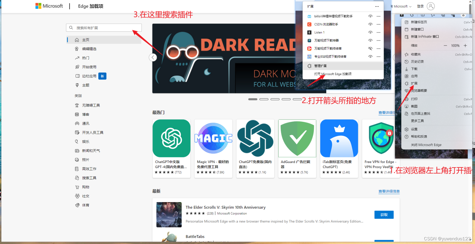This screenshot has width=475, height=244.
Task: Toggle visibility eye for 万能视频下载神器
Action: pos(370,40)
